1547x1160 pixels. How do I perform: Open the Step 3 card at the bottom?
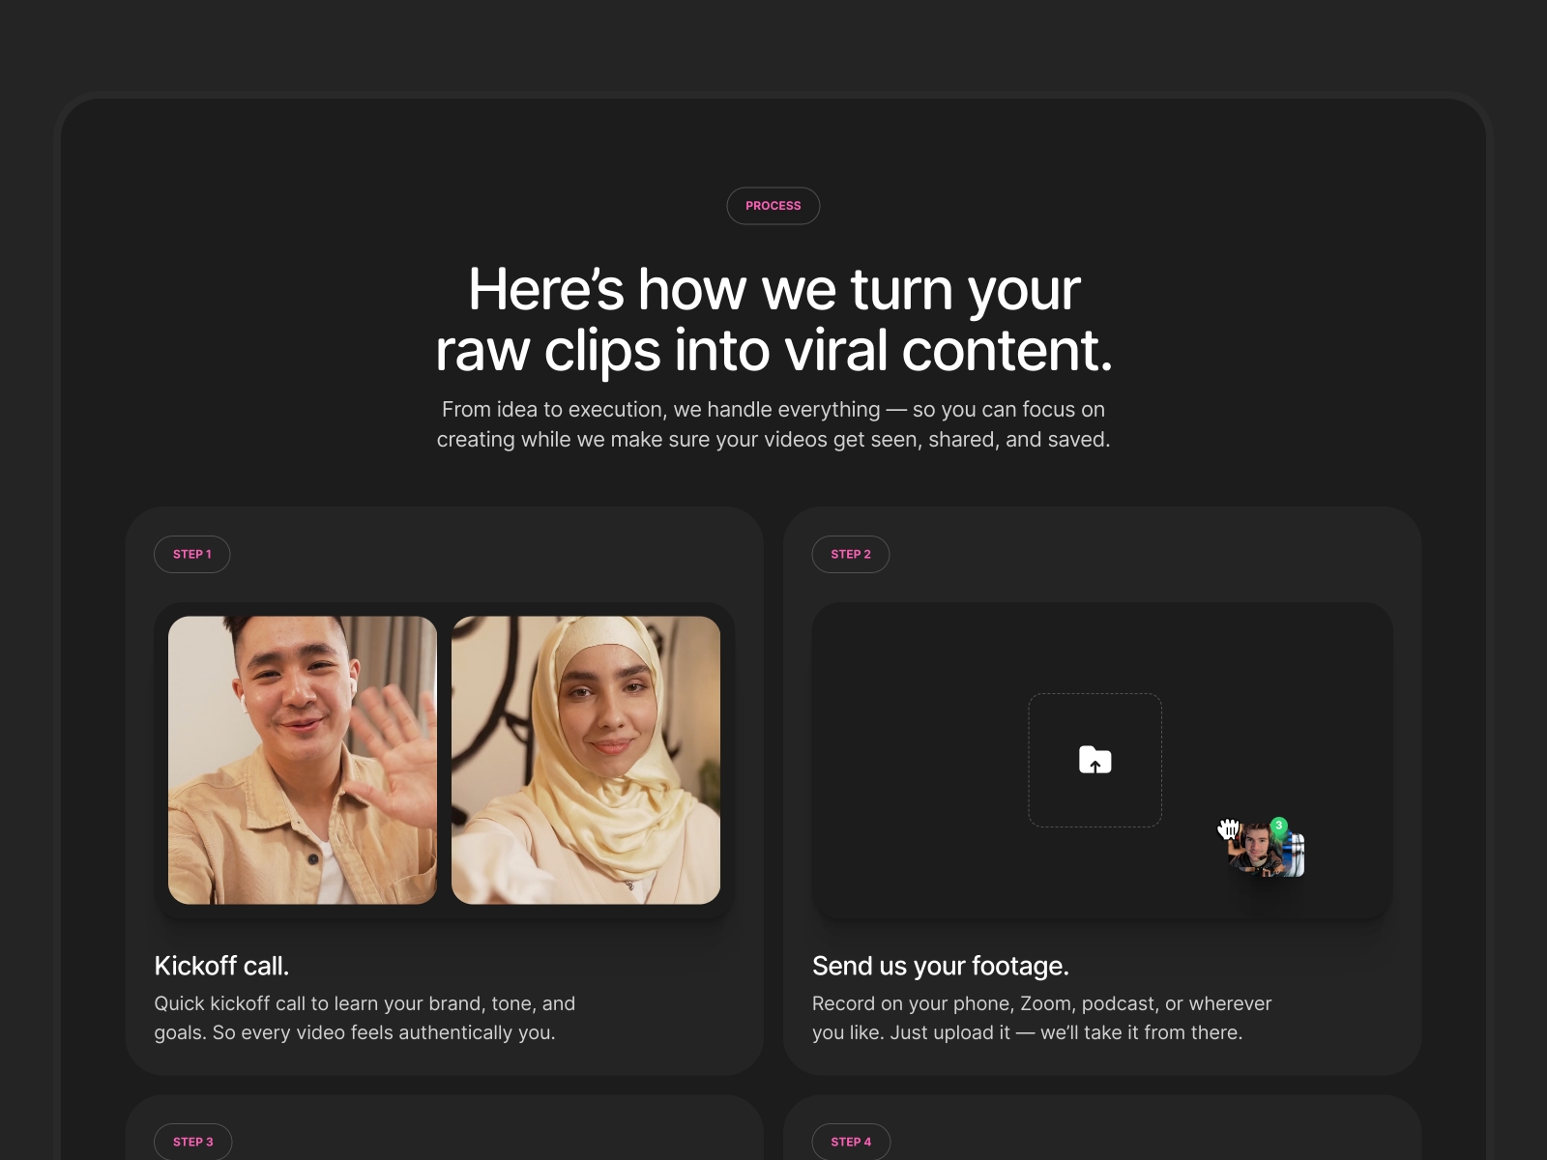[x=444, y=1131]
